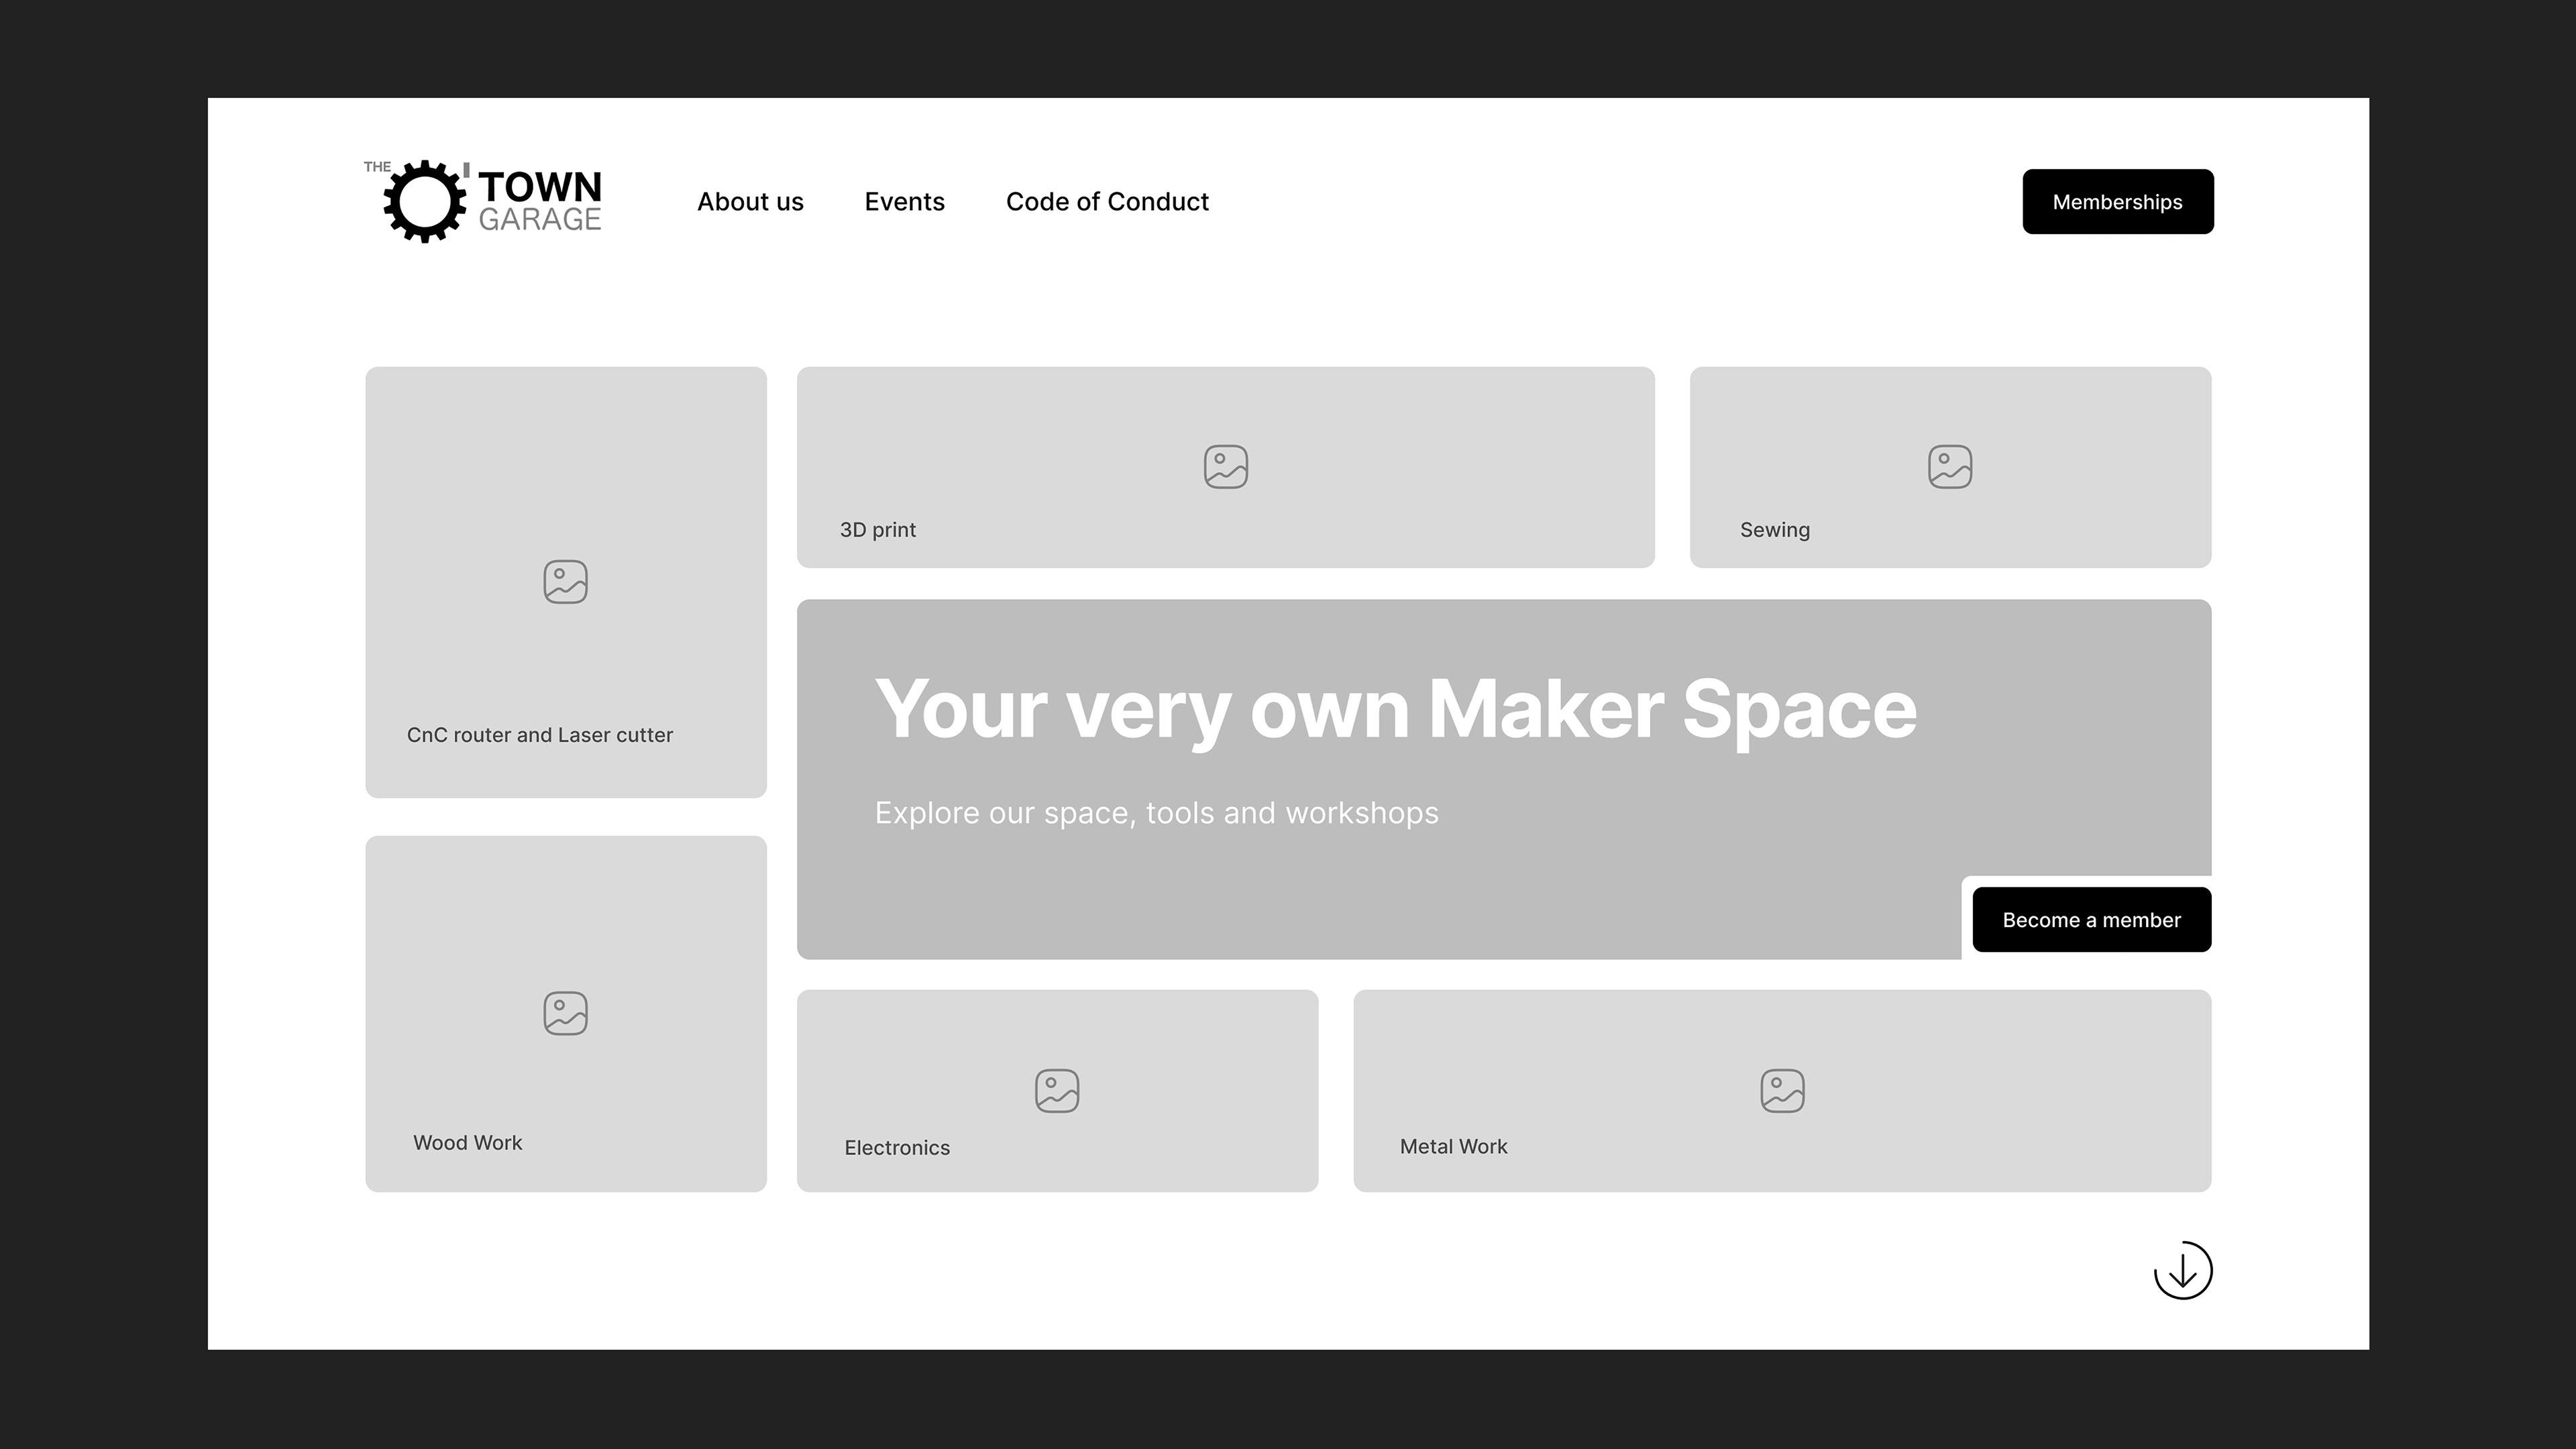Select the Sewing label text
Viewport: 2576px width, 1449px height.
click(x=1774, y=530)
